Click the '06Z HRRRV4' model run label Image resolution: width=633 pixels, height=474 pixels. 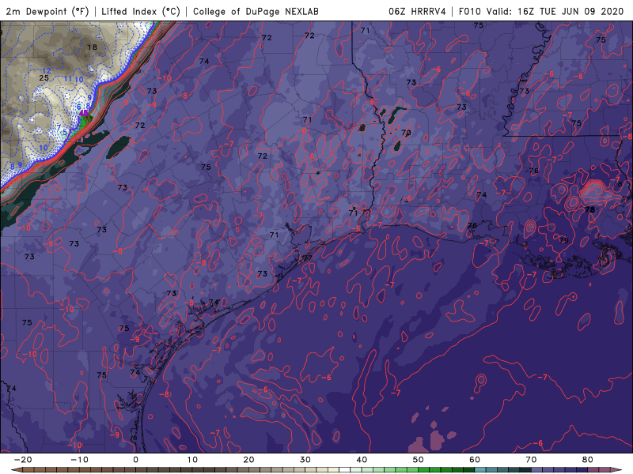[417, 11]
